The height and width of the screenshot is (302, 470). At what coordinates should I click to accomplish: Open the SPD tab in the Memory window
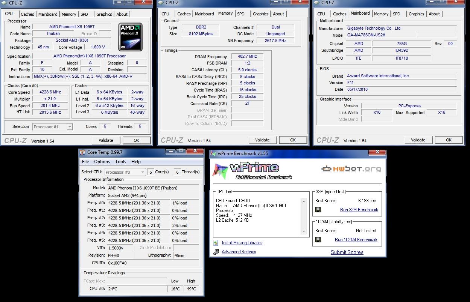point(241,14)
